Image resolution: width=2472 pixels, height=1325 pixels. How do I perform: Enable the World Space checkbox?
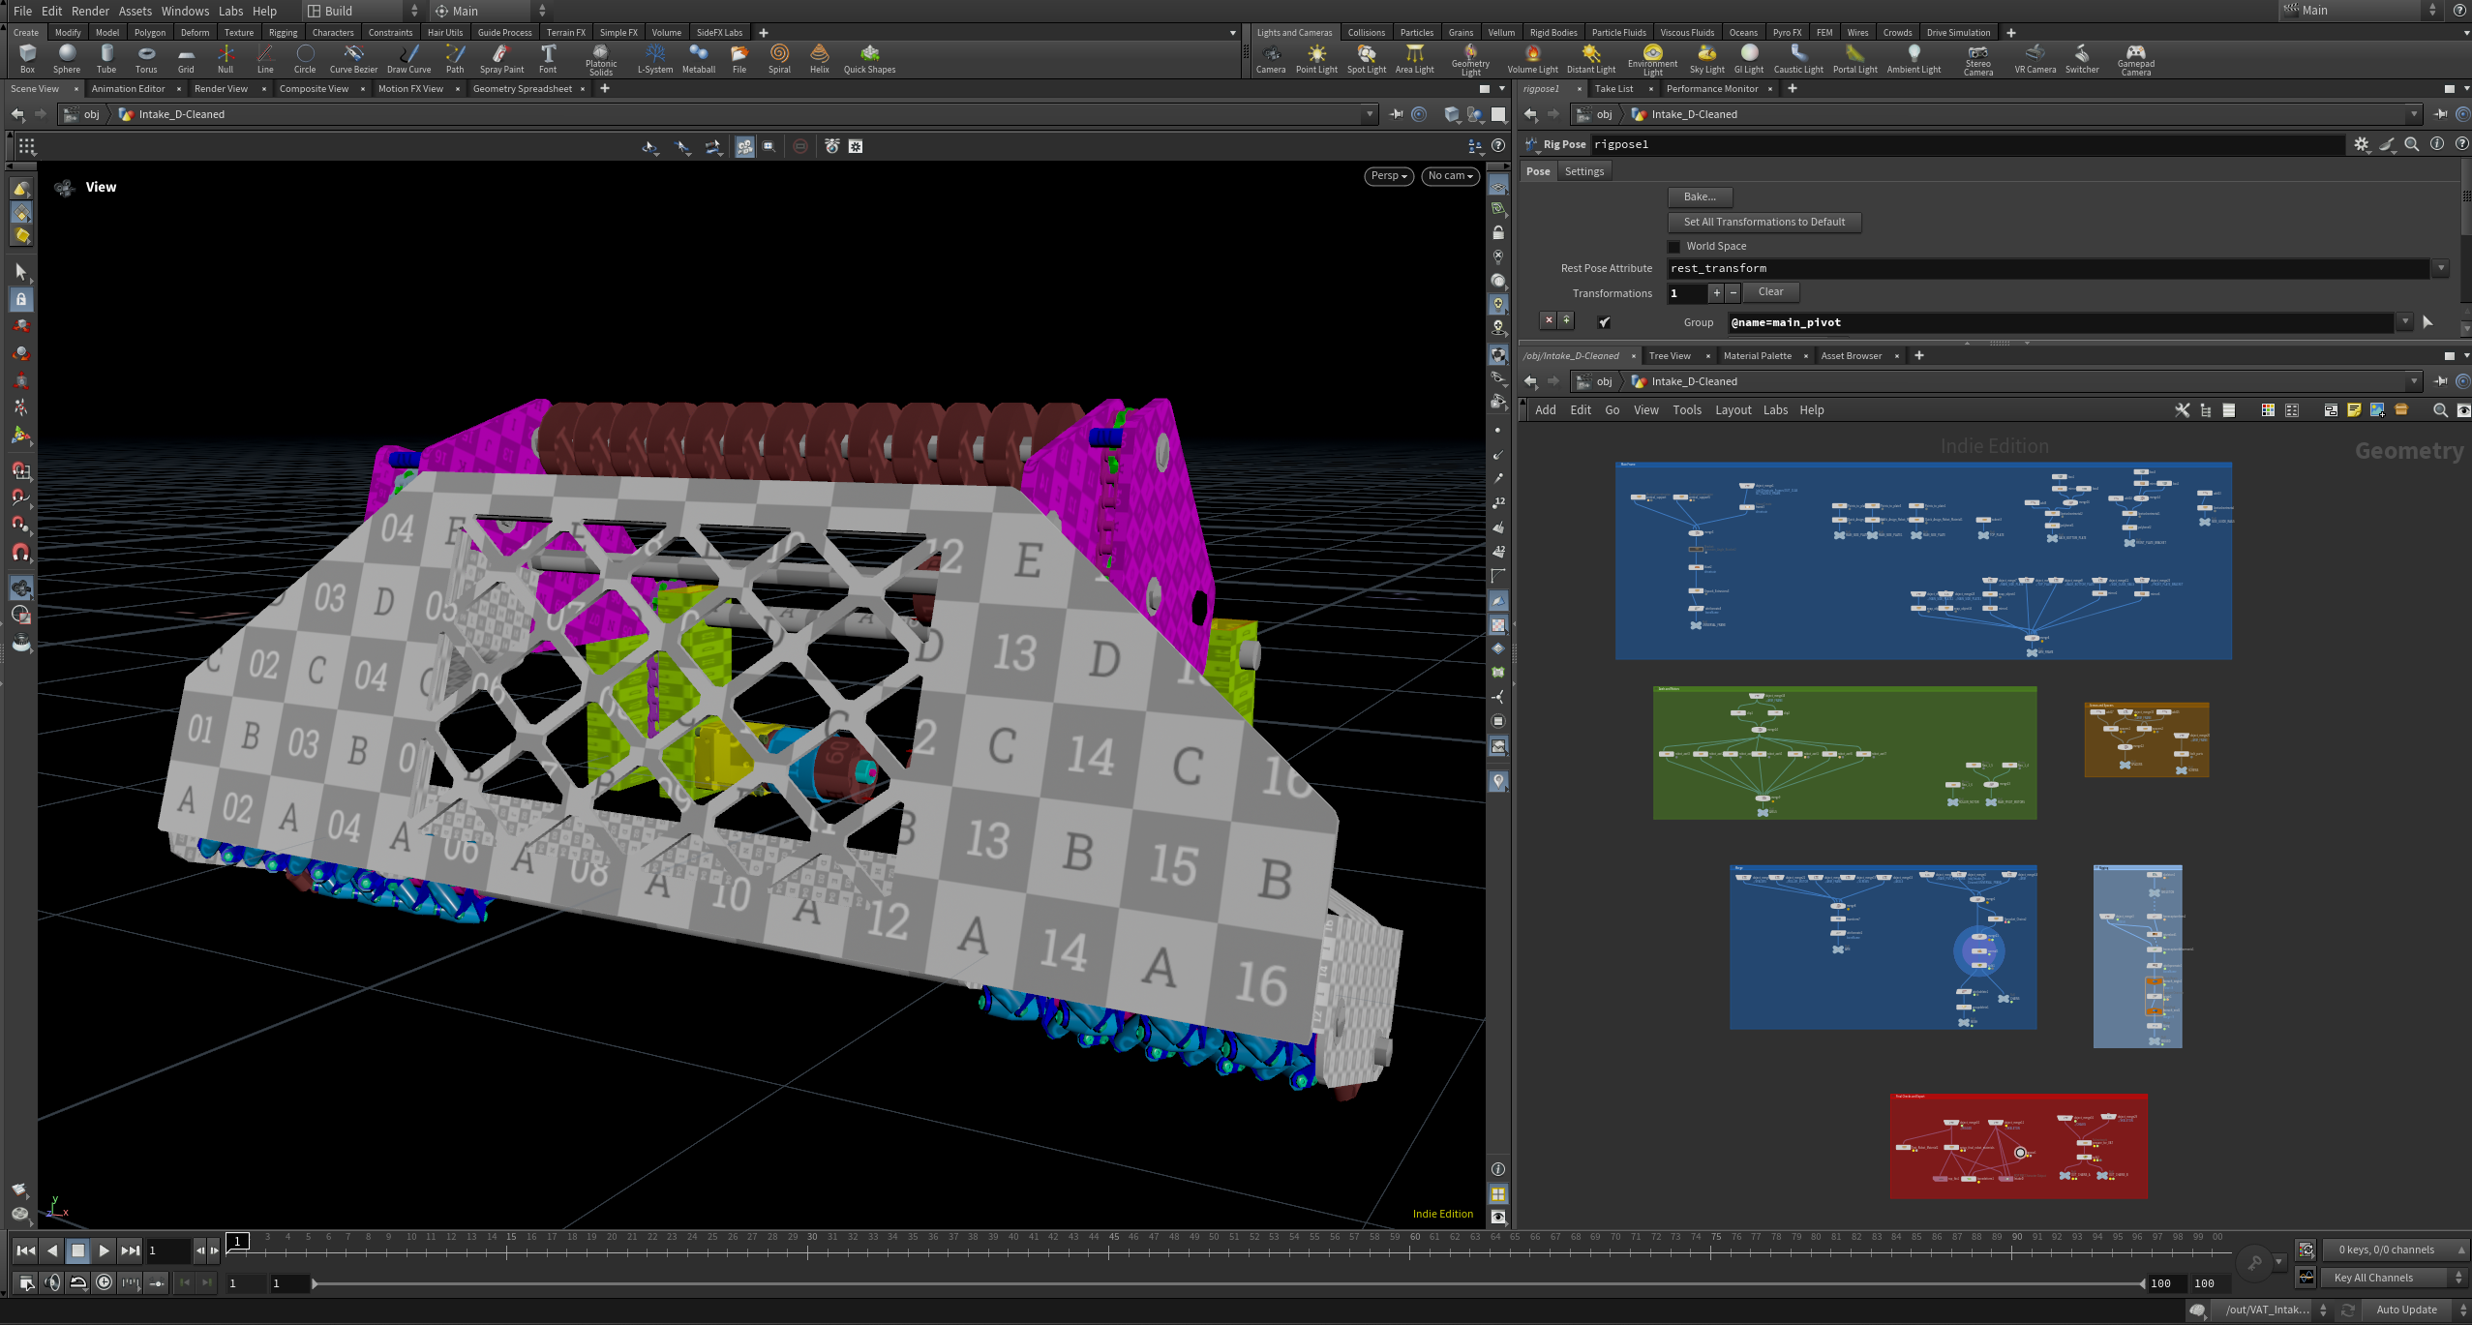point(1674,247)
